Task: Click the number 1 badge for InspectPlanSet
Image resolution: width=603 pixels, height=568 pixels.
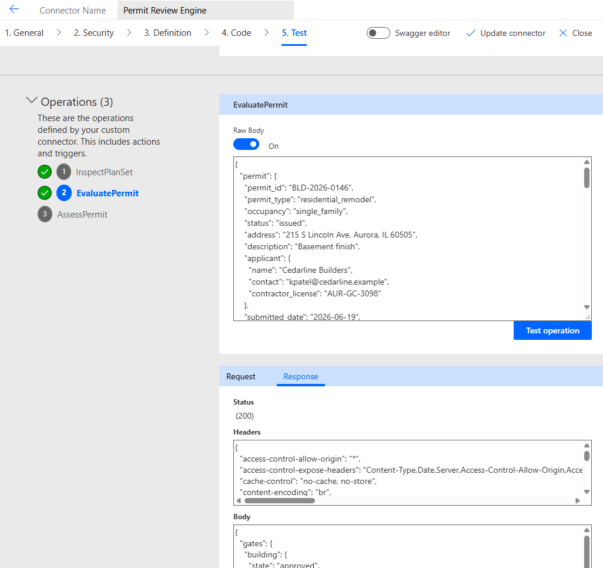Action: point(64,172)
